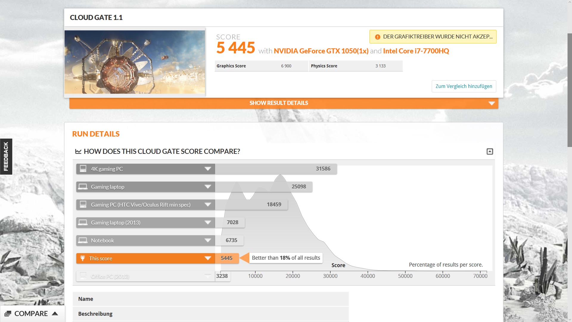Click Zum Vergleich hinzufügen button
This screenshot has width=572, height=322.
click(464, 86)
